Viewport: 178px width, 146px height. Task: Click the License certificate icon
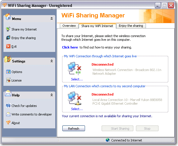(8, 80)
